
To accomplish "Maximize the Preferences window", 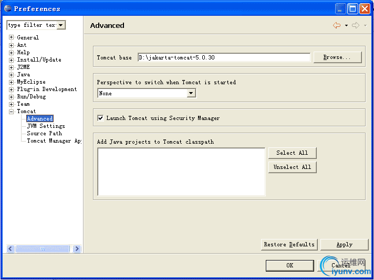I will (352, 9).
